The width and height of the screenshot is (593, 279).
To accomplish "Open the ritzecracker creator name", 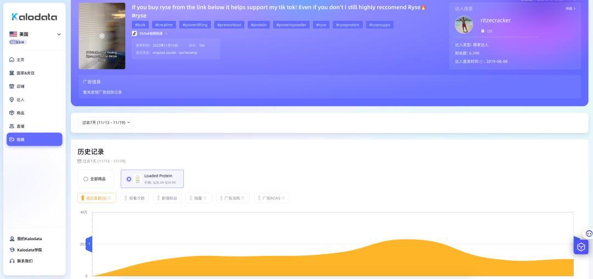I will [x=495, y=20].
